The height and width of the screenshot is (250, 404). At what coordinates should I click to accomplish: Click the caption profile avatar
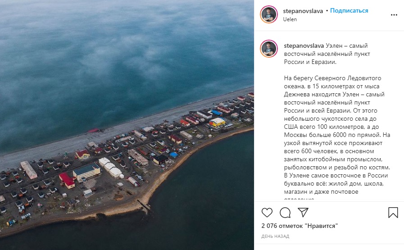[x=269, y=49]
